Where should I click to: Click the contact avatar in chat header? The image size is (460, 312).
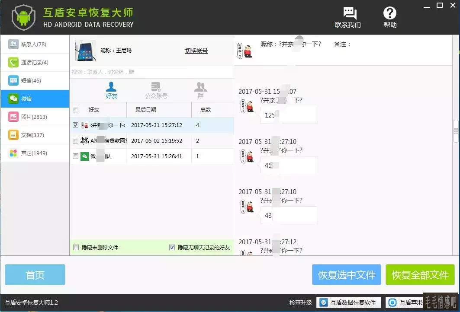tap(244, 51)
